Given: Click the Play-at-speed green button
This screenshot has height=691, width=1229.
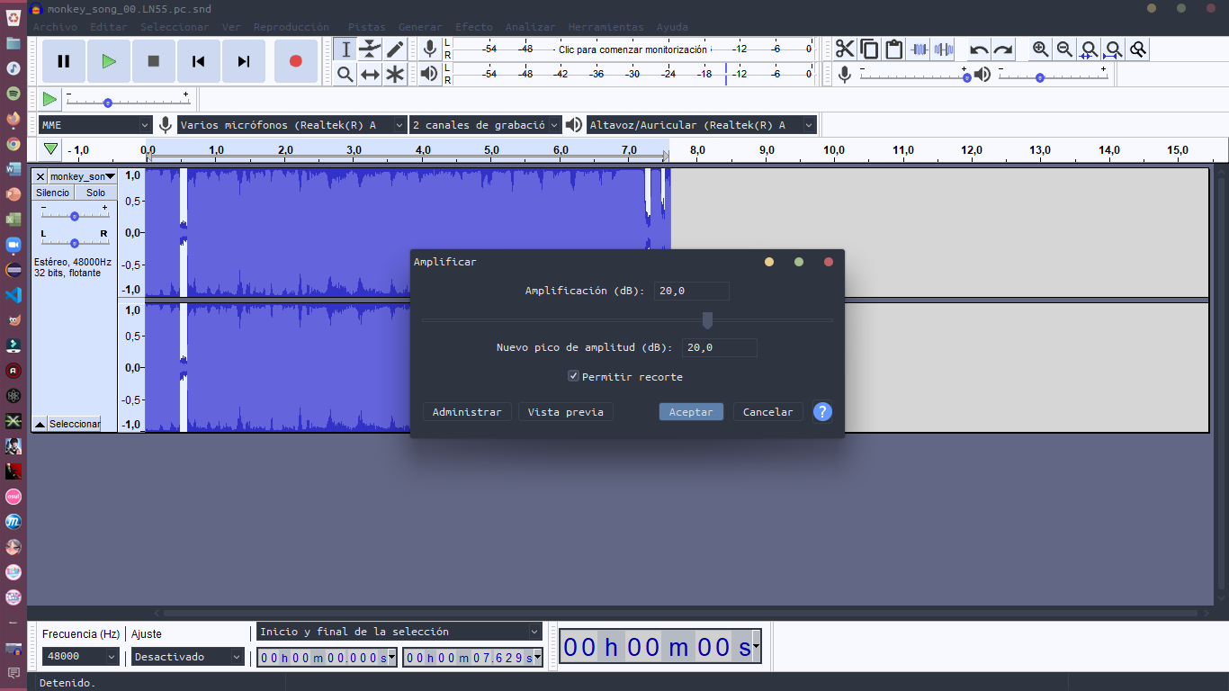Looking at the screenshot, I should pos(49,99).
